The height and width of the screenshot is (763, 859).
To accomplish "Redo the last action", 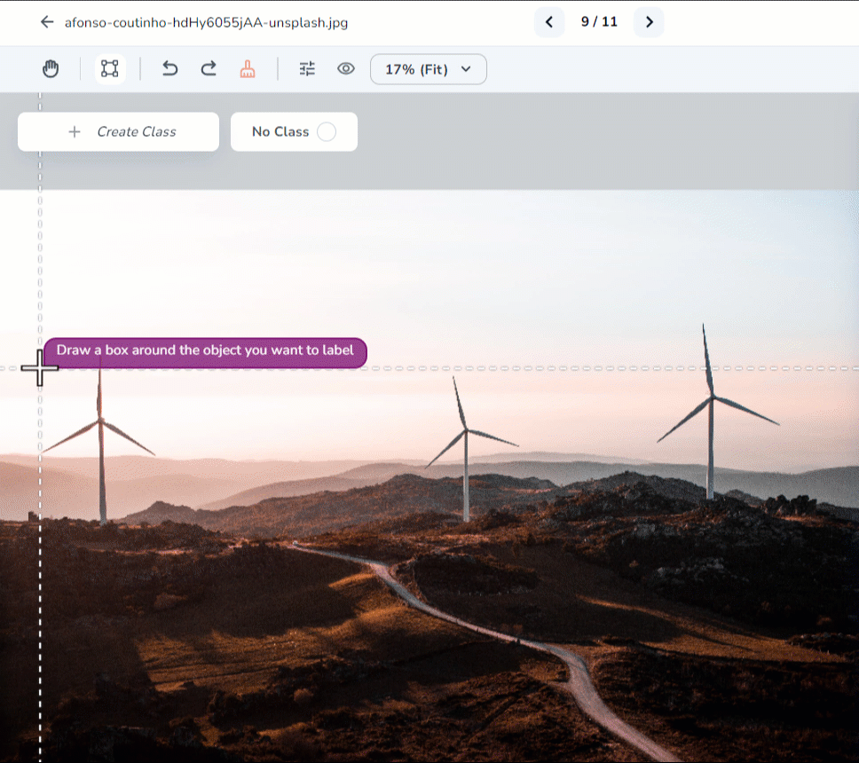I will click(209, 69).
